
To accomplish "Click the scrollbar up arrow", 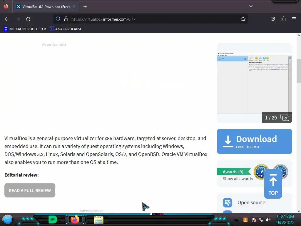I will pos(299,35).
